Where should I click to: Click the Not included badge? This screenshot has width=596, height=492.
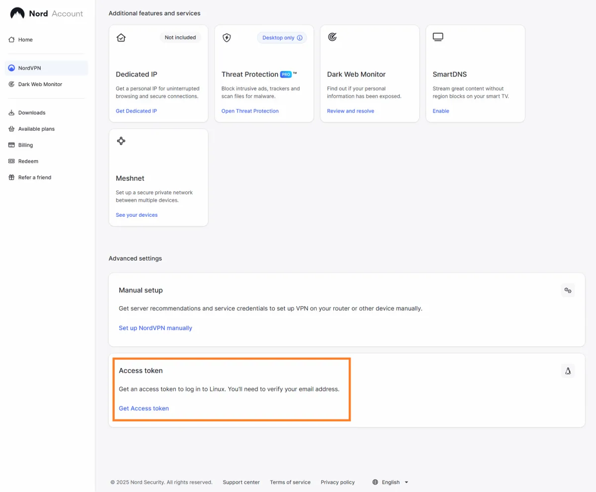(x=180, y=37)
